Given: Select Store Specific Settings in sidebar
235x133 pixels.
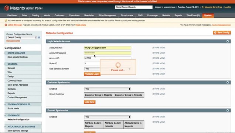Looking at the screenshot, I should pos(18,131).
